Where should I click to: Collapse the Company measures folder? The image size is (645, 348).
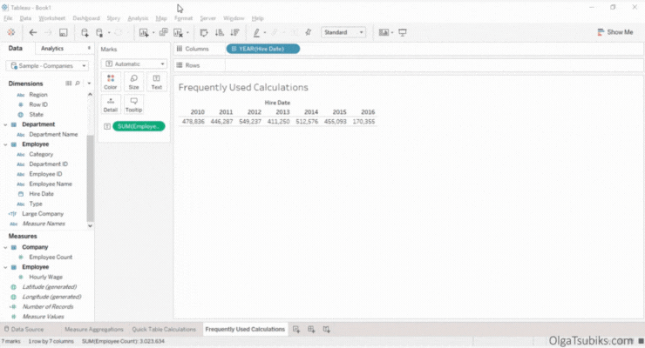[x=5, y=247]
